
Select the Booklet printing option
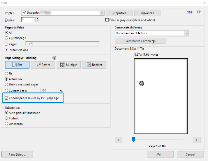94,65
